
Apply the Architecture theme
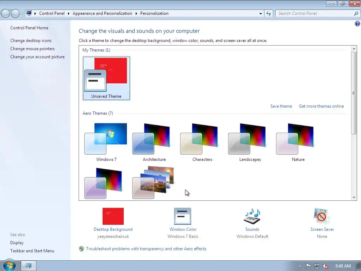click(x=154, y=142)
